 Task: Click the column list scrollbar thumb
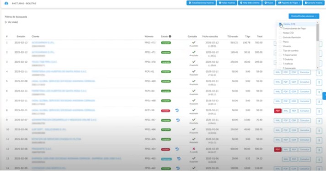(x=317, y=32)
